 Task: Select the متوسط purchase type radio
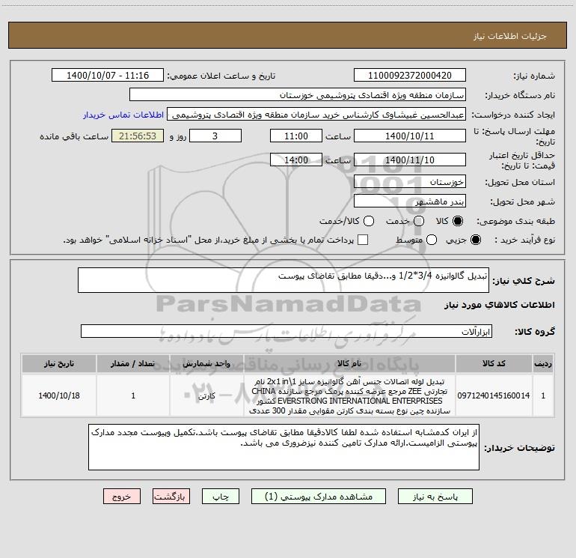(432, 240)
